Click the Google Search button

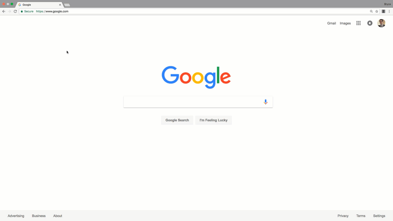(x=177, y=120)
